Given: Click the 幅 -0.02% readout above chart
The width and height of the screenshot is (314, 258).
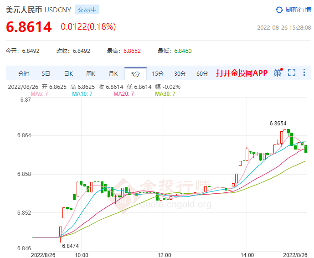Looking at the screenshot, I should (x=168, y=87).
